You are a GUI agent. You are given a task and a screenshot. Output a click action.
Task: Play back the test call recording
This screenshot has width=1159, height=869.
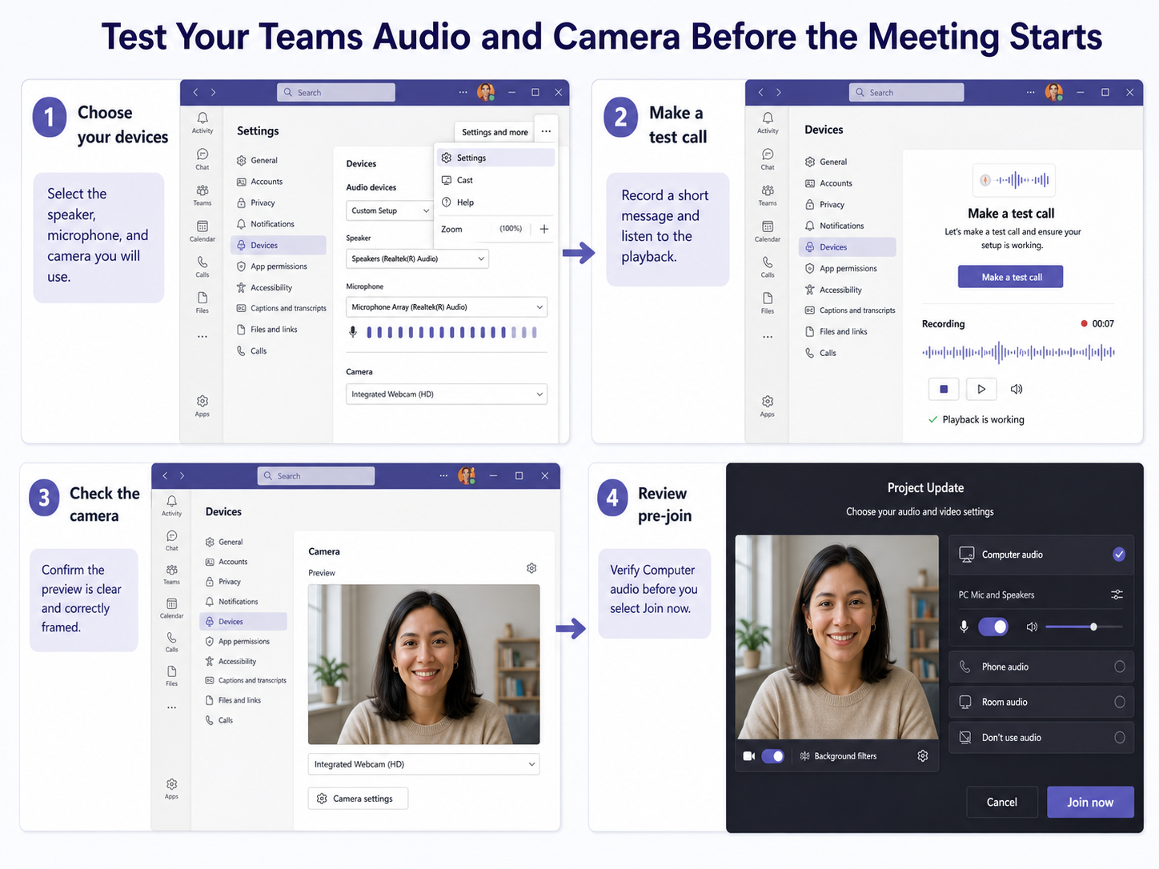click(981, 389)
